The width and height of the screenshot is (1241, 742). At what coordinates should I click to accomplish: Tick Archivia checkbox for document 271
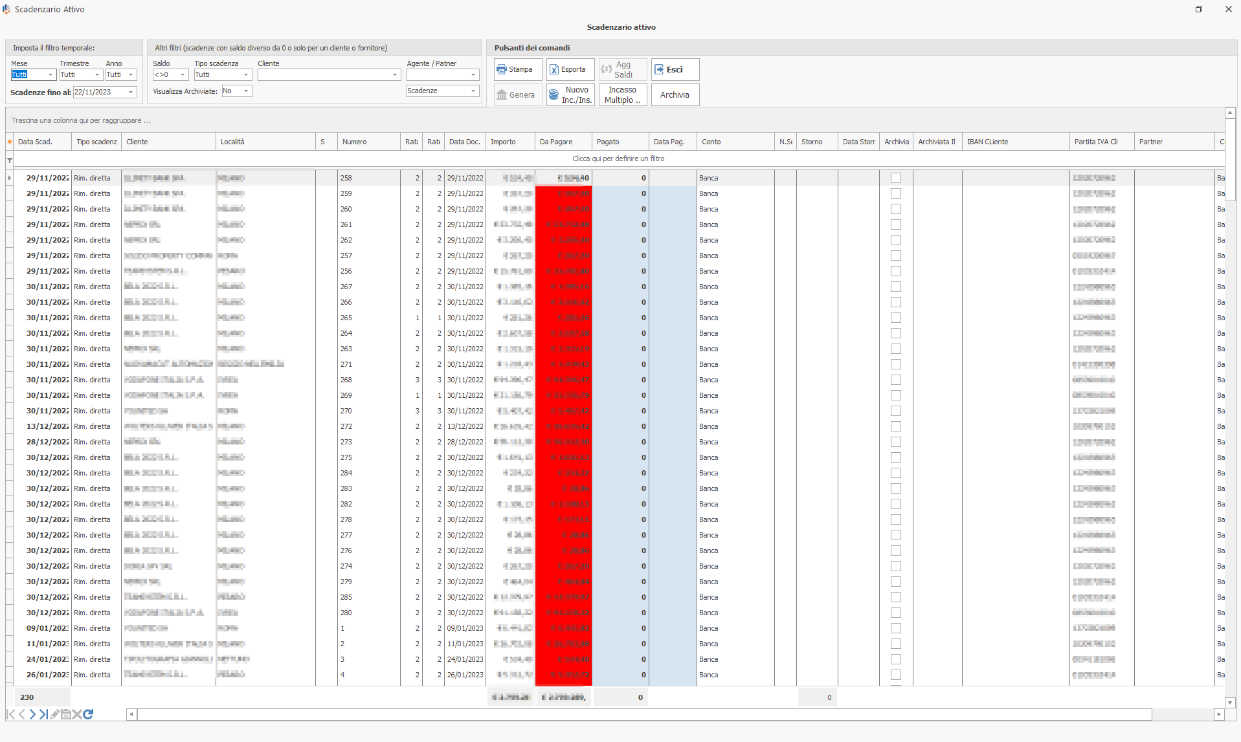point(896,364)
